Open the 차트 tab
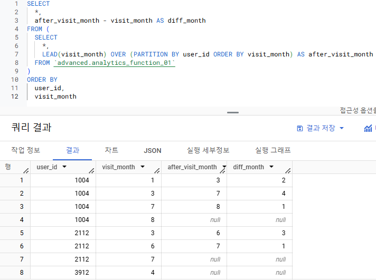The width and height of the screenshot is (376, 280). pos(111,150)
